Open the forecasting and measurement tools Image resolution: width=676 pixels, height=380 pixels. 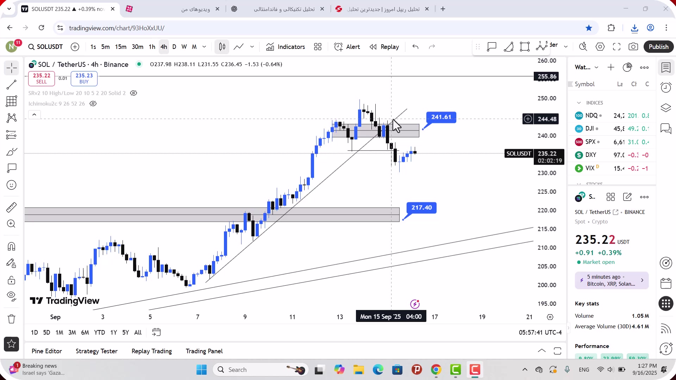click(x=11, y=135)
